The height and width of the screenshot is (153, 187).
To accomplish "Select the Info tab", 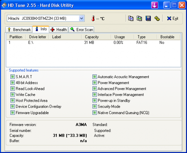I will [41, 29].
